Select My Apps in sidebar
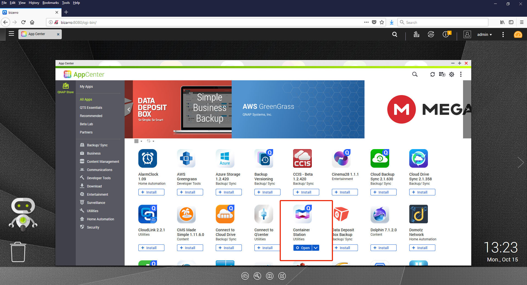Image resolution: width=527 pixels, height=285 pixels. tap(86, 87)
